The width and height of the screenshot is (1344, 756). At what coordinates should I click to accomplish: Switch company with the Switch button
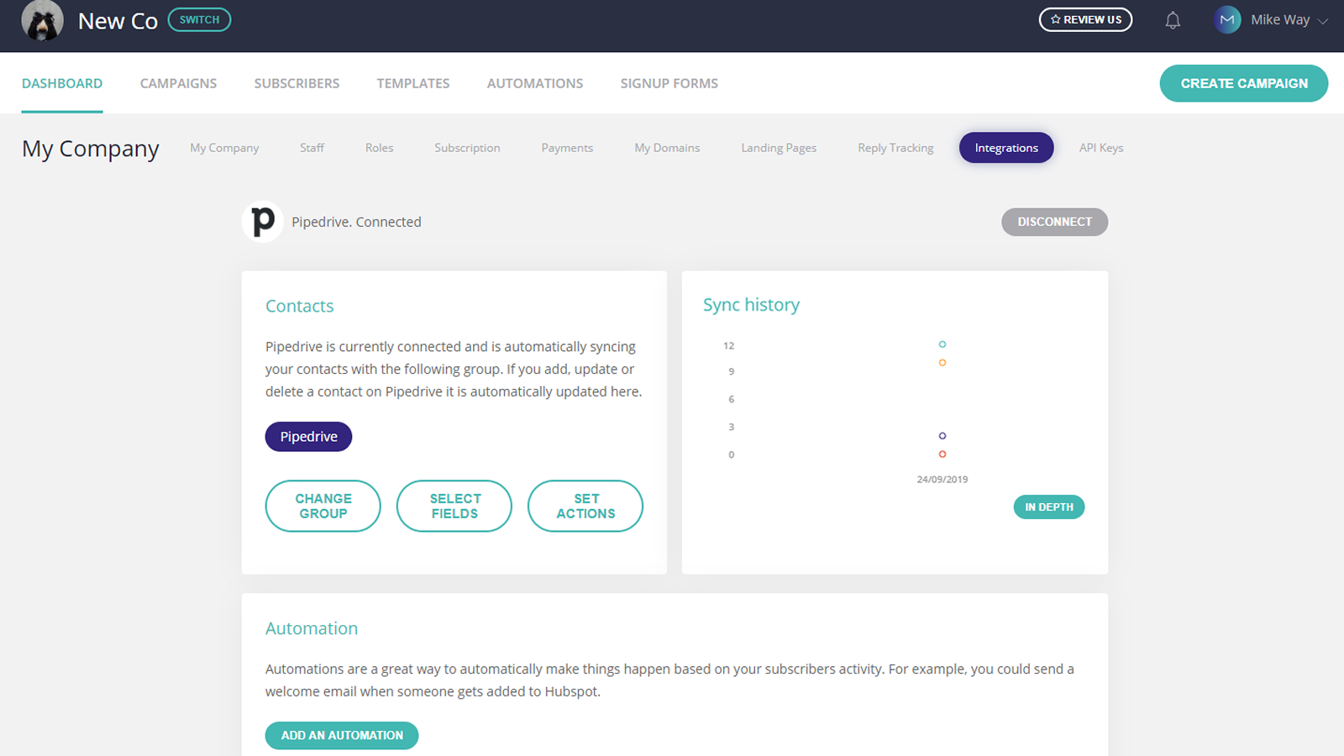pos(199,19)
